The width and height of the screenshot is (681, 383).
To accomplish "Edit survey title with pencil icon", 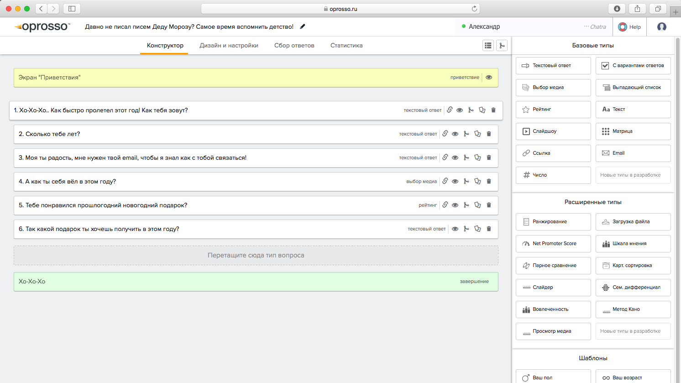I will pos(303,26).
